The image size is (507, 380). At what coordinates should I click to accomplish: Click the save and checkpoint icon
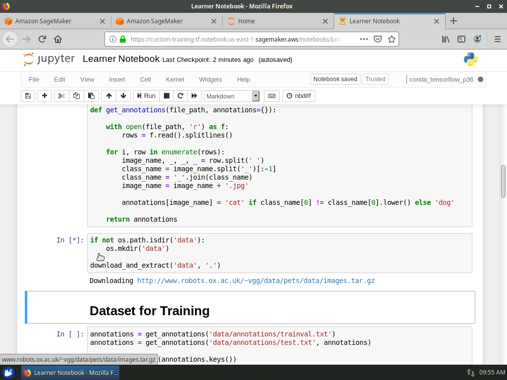tap(28, 96)
